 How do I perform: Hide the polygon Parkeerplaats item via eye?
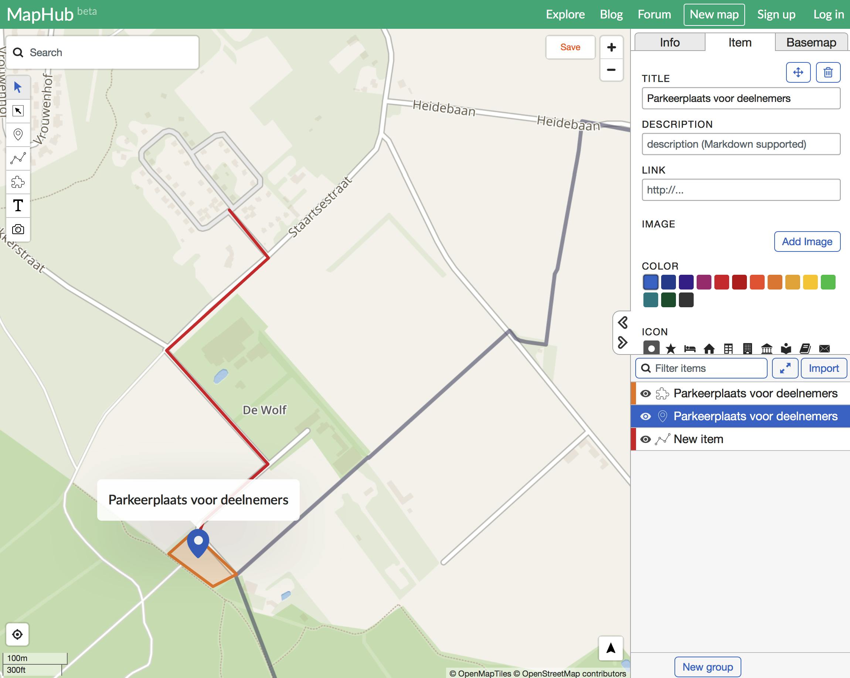645,394
